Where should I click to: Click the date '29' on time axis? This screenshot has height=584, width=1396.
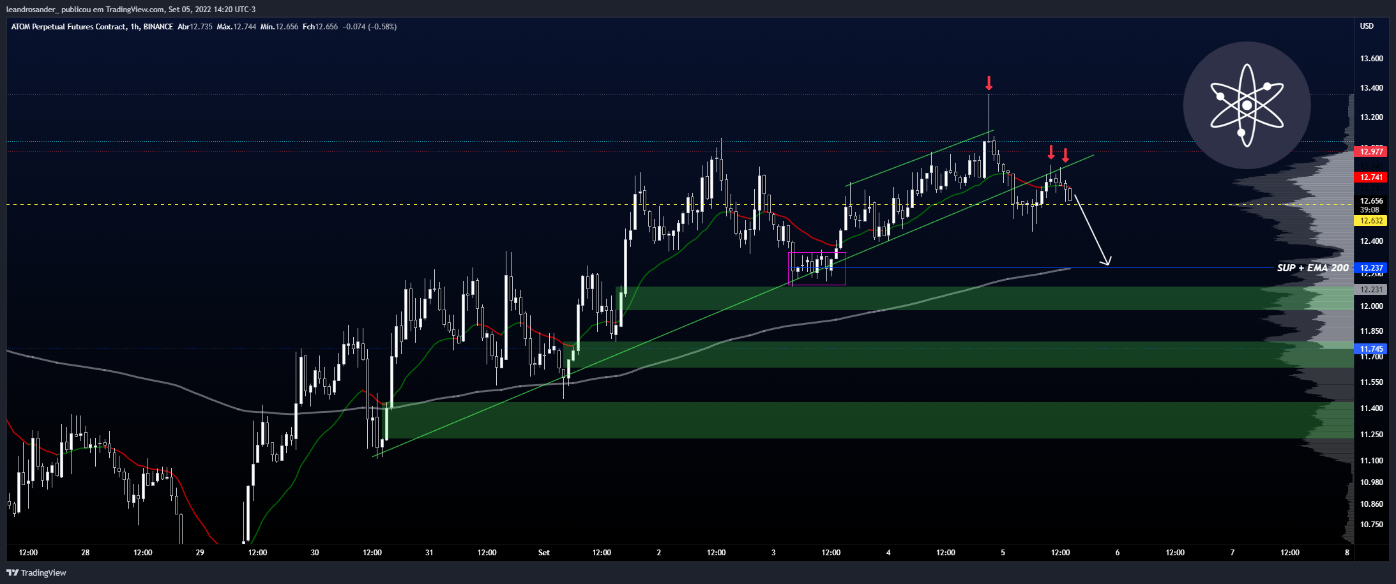[200, 553]
